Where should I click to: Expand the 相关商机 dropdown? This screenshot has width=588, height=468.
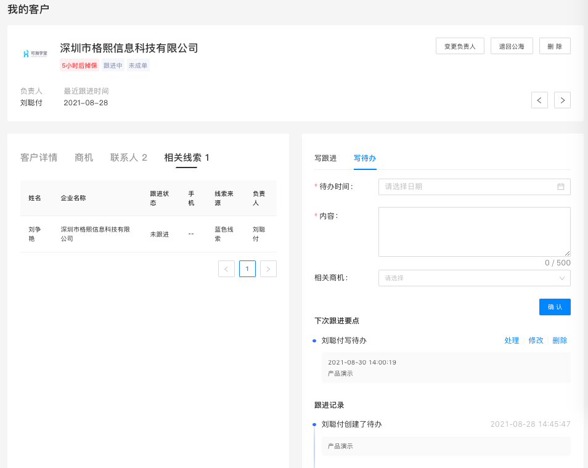pyautogui.click(x=474, y=278)
